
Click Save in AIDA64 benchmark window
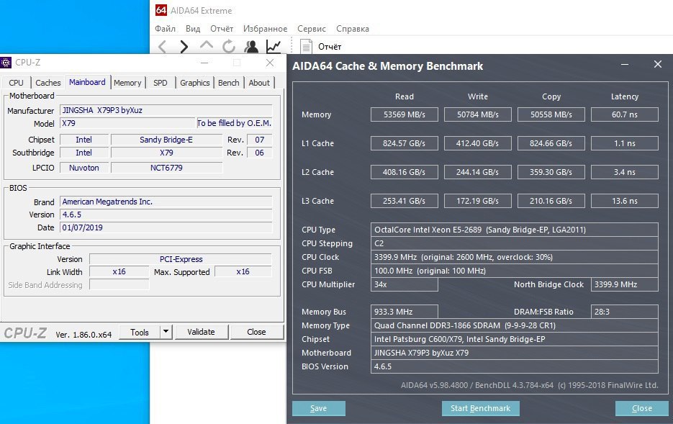pyautogui.click(x=318, y=409)
